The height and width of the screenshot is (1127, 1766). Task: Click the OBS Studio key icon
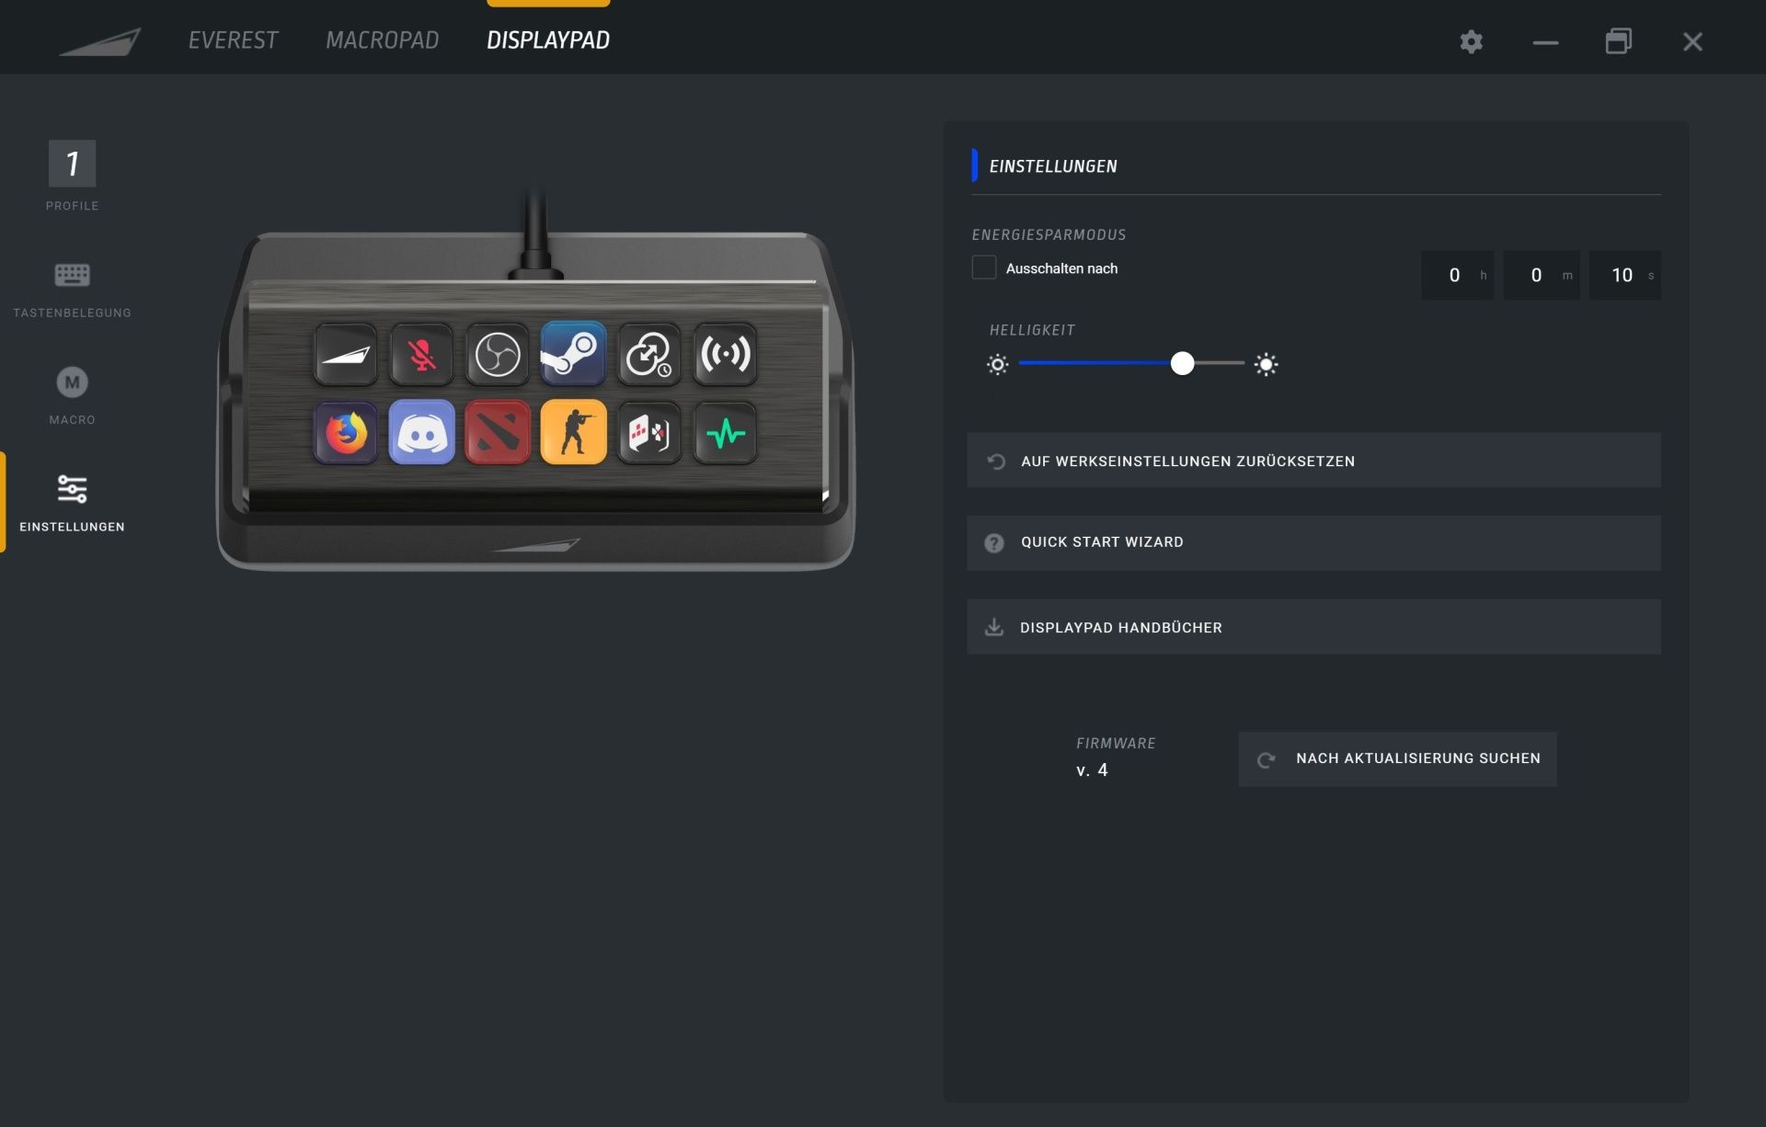pos(498,354)
